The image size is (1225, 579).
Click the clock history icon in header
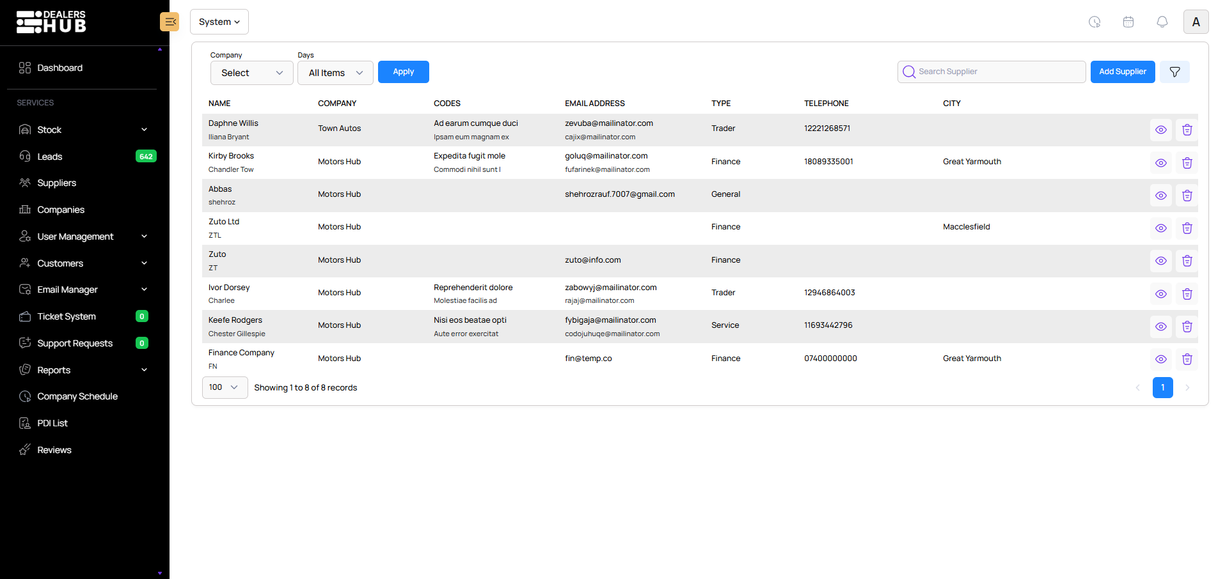click(x=1094, y=22)
